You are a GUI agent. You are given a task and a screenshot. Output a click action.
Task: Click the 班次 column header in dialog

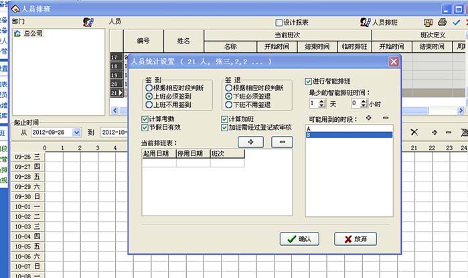click(228, 153)
